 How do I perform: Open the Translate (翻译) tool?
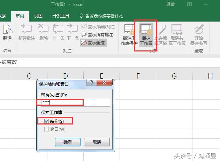tap(8, 32)
